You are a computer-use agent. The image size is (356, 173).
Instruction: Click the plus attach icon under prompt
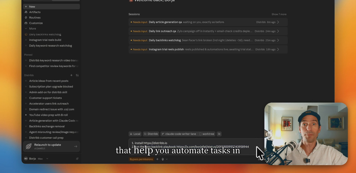[x=158, y=159]
